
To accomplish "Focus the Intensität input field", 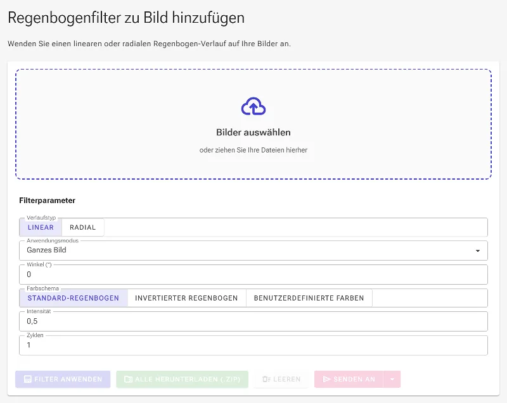I will (x=253, y=321).
